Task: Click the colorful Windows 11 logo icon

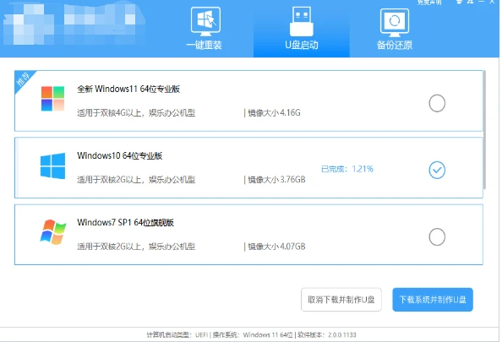Action: [53, 98]
